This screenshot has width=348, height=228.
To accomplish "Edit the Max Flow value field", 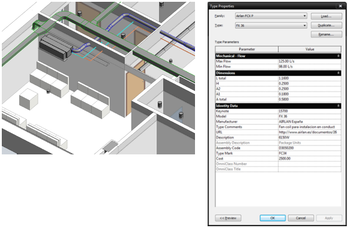I will (x=310, y=61).
